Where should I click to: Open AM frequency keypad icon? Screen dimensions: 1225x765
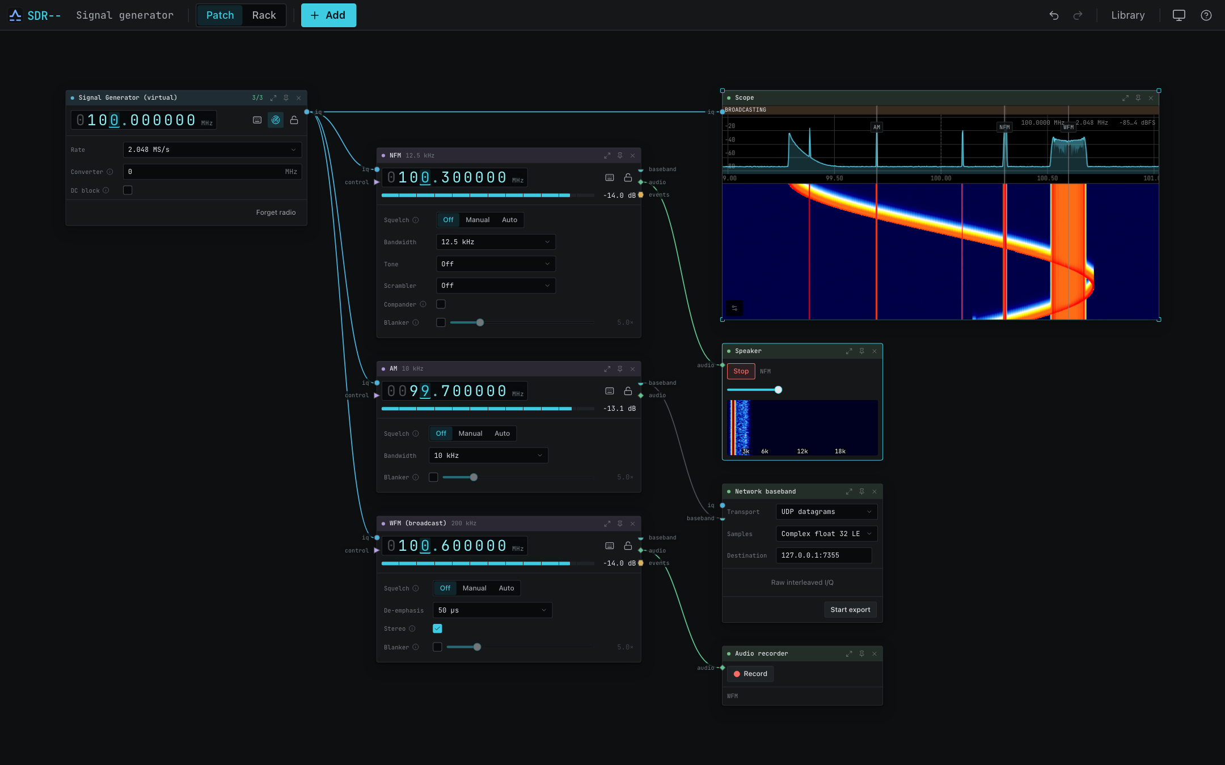[610, 391]
